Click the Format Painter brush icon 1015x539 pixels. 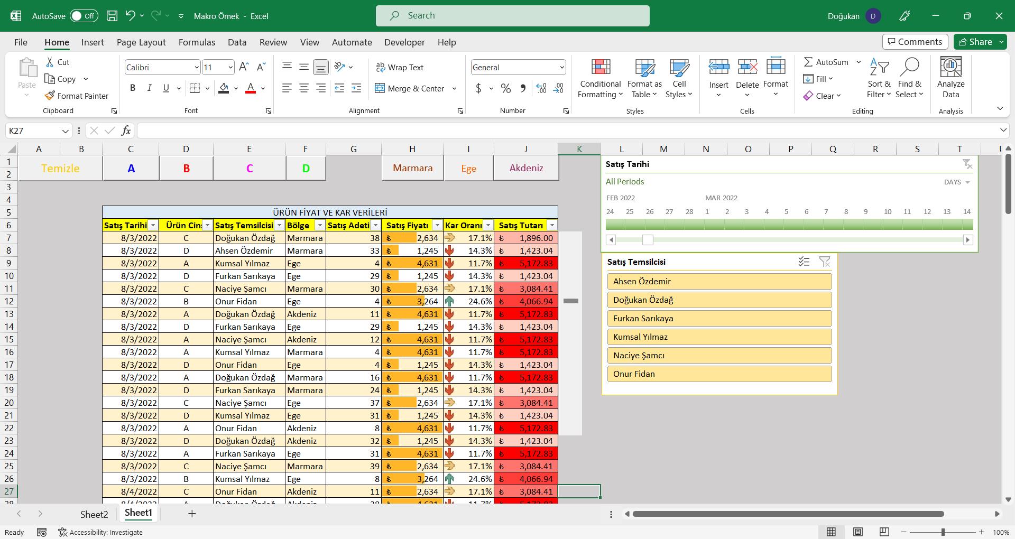(50, 96)
